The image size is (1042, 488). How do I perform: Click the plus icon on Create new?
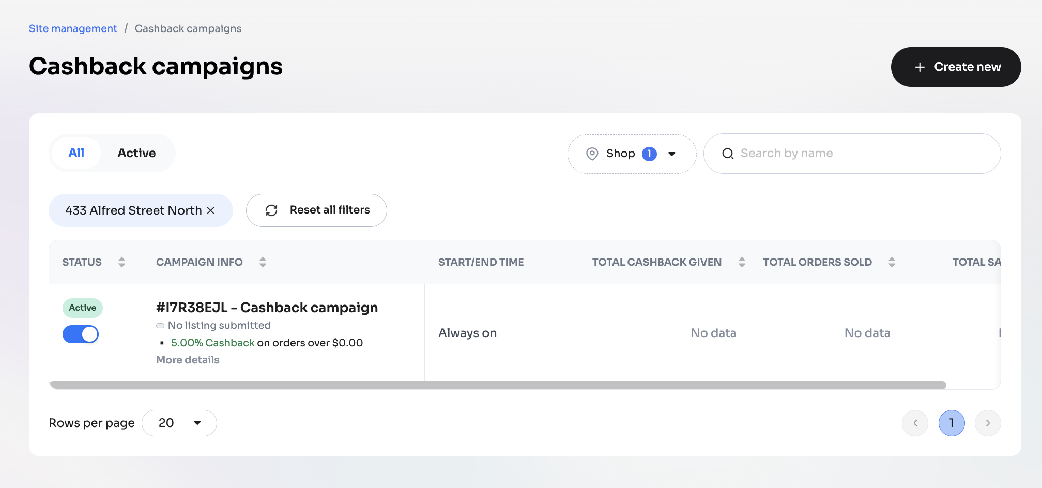pyautogui.click(x=920, y=67)
